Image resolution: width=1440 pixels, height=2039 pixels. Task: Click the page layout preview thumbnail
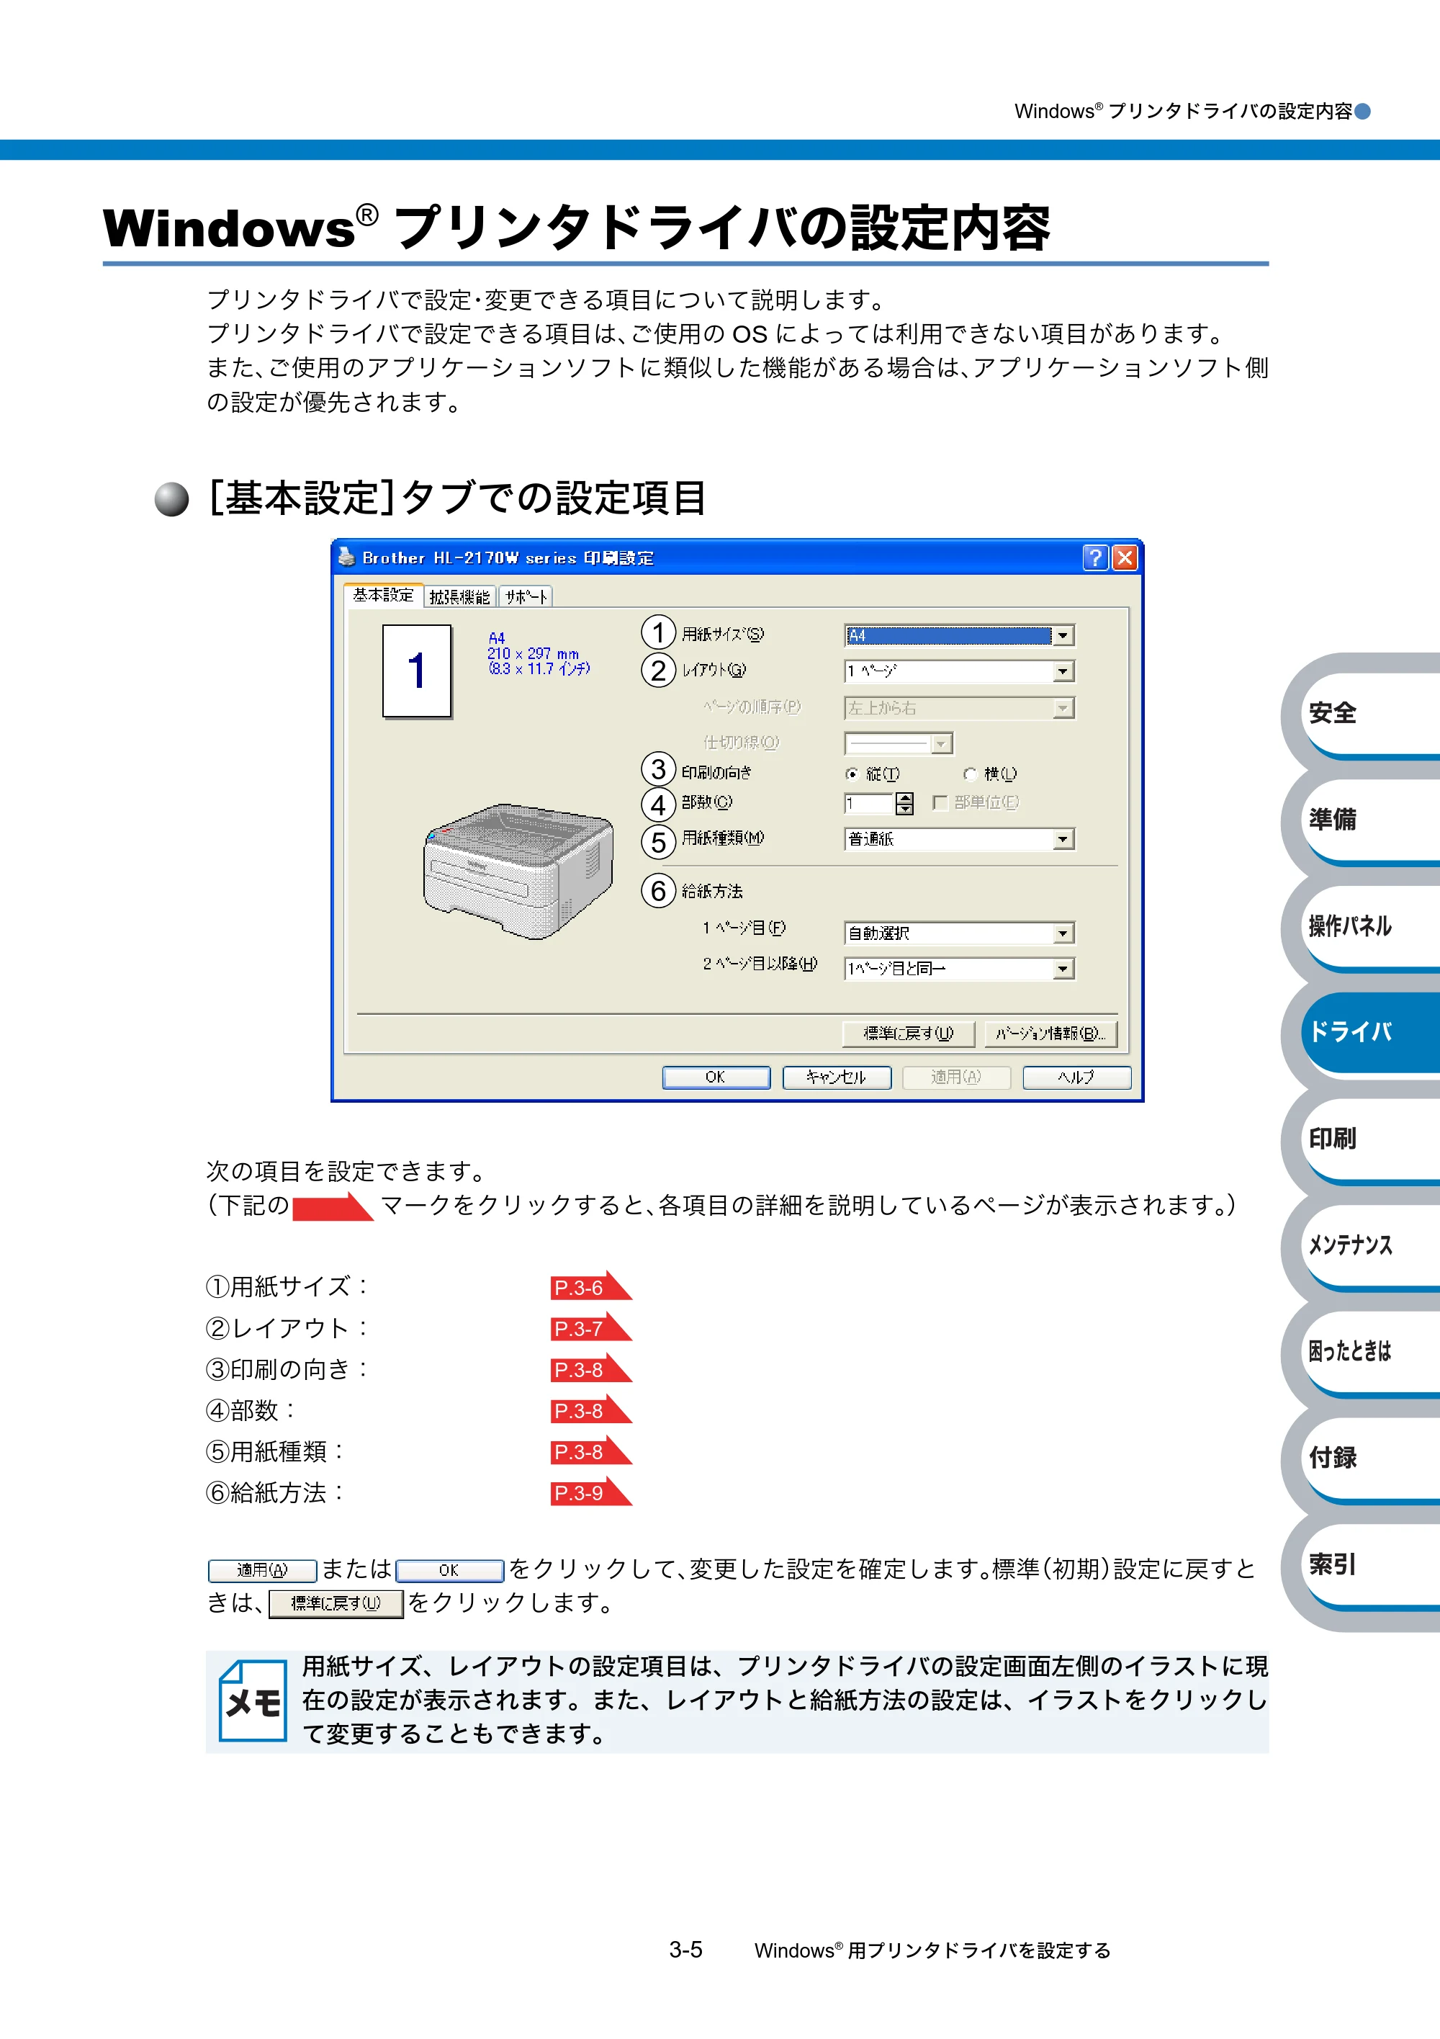418,671
